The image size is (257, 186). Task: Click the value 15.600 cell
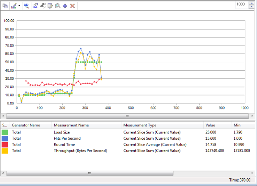click(211, 138)
